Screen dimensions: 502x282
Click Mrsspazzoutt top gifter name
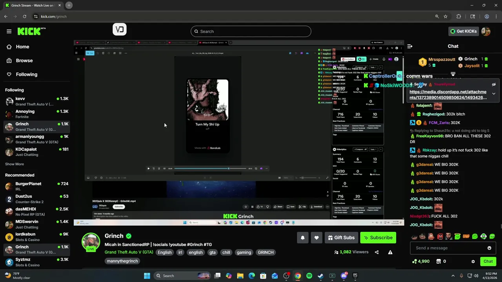click(x=442, y=60)
